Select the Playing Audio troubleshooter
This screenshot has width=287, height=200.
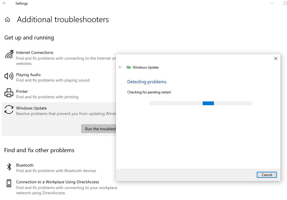(x=59, y=77)
